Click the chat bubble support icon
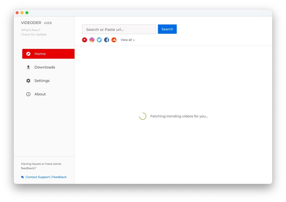The height and width of the screenshot is (202, 286). click(22, 177)
